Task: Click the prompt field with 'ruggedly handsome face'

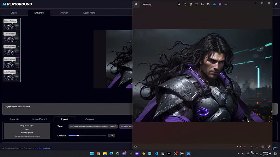Action: [67, 109]
